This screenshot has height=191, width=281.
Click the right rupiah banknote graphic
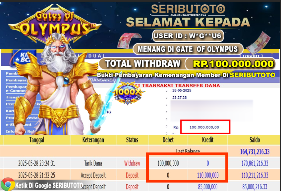[x=258, y=43]
